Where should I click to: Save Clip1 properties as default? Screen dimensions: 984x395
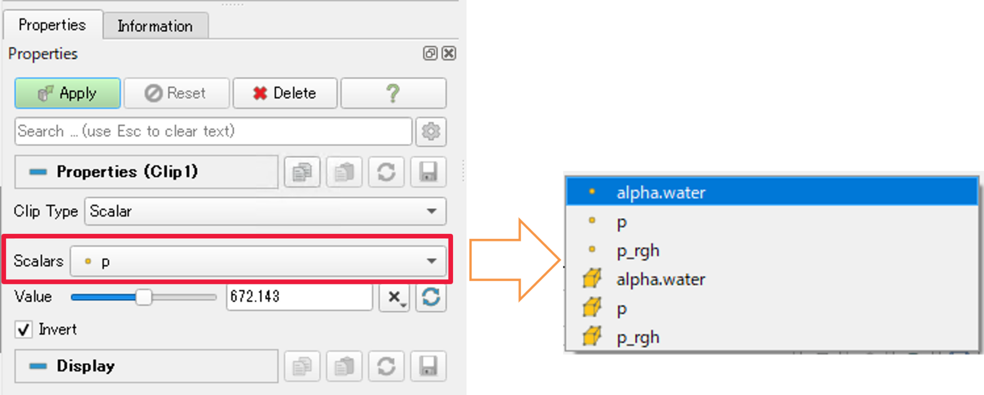point(428,172)
